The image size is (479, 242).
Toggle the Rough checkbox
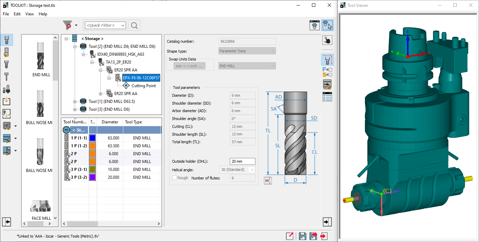(x=175, y=178)
